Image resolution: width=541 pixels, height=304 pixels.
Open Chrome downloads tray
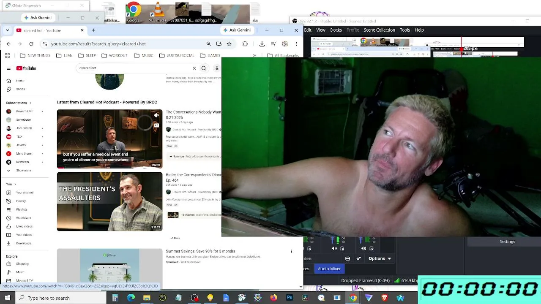pyautogui.click(x=262, y=43)
